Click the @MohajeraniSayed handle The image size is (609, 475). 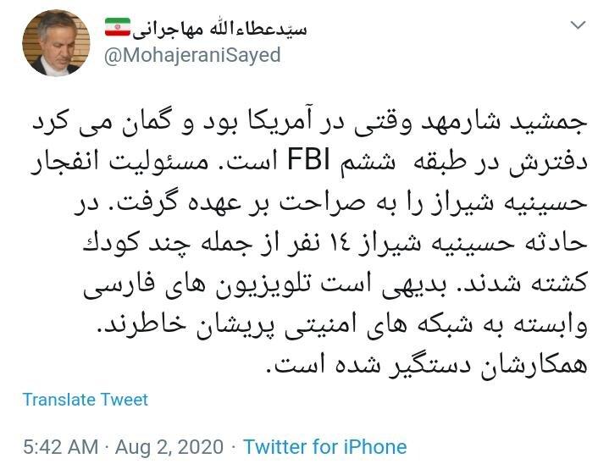pyautogui.click(x=192, y=55)
